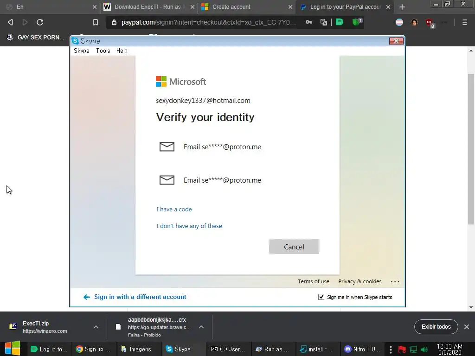
Task: Close the 'Download ExecTI' tab
Action: [x=193, y=7]
